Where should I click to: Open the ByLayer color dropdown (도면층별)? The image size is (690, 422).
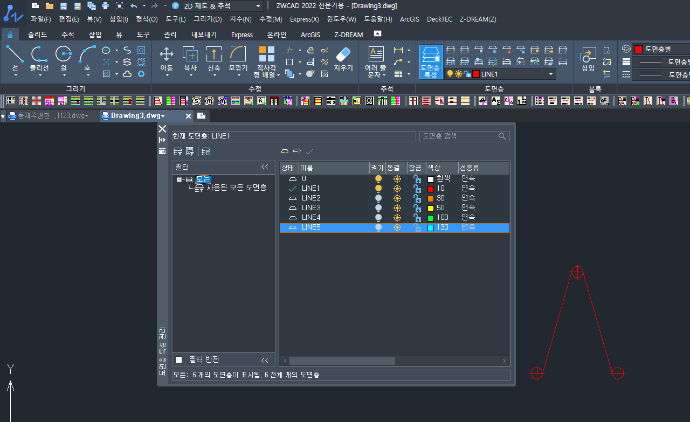(661, 49)
